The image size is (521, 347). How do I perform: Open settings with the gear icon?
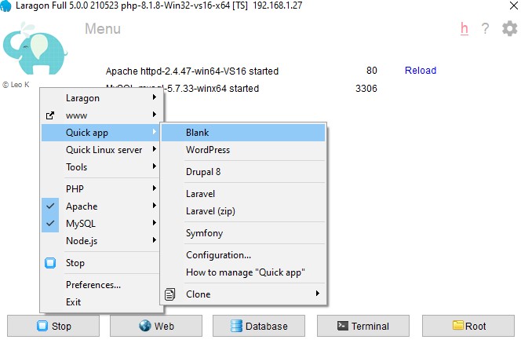coord(509,29)
